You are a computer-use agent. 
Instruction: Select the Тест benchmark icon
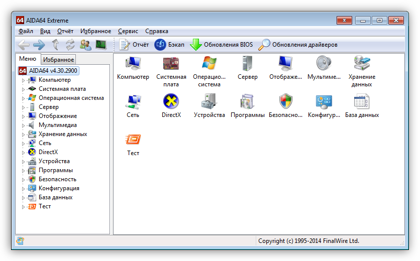[133, 140]
